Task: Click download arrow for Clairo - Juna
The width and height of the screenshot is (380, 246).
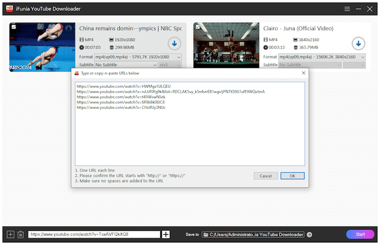Action: coord(358,43)
